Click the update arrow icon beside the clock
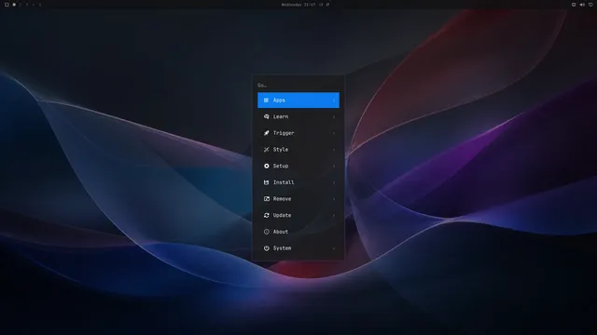Screen dimensions: 597x335 tap(321, 5)
